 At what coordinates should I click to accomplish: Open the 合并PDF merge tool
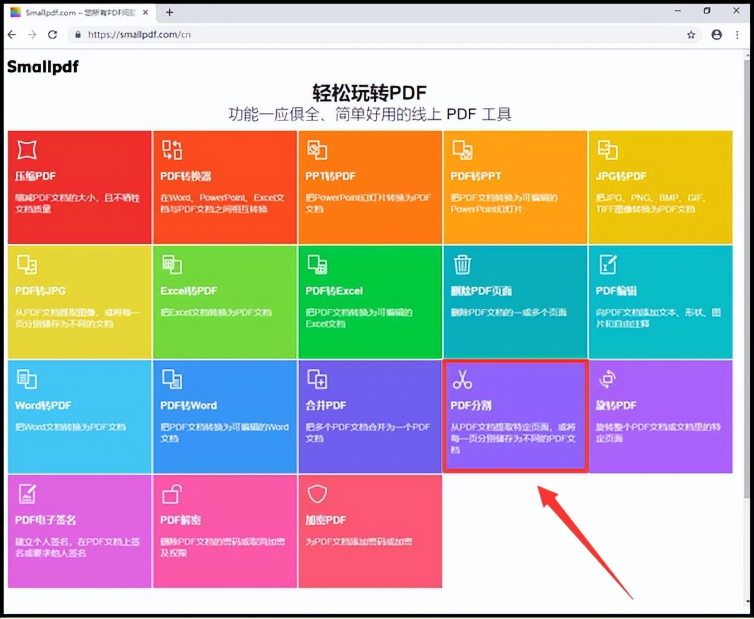316,379
